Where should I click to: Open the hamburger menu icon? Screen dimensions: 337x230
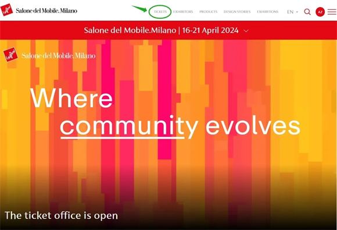click(332, 12)
